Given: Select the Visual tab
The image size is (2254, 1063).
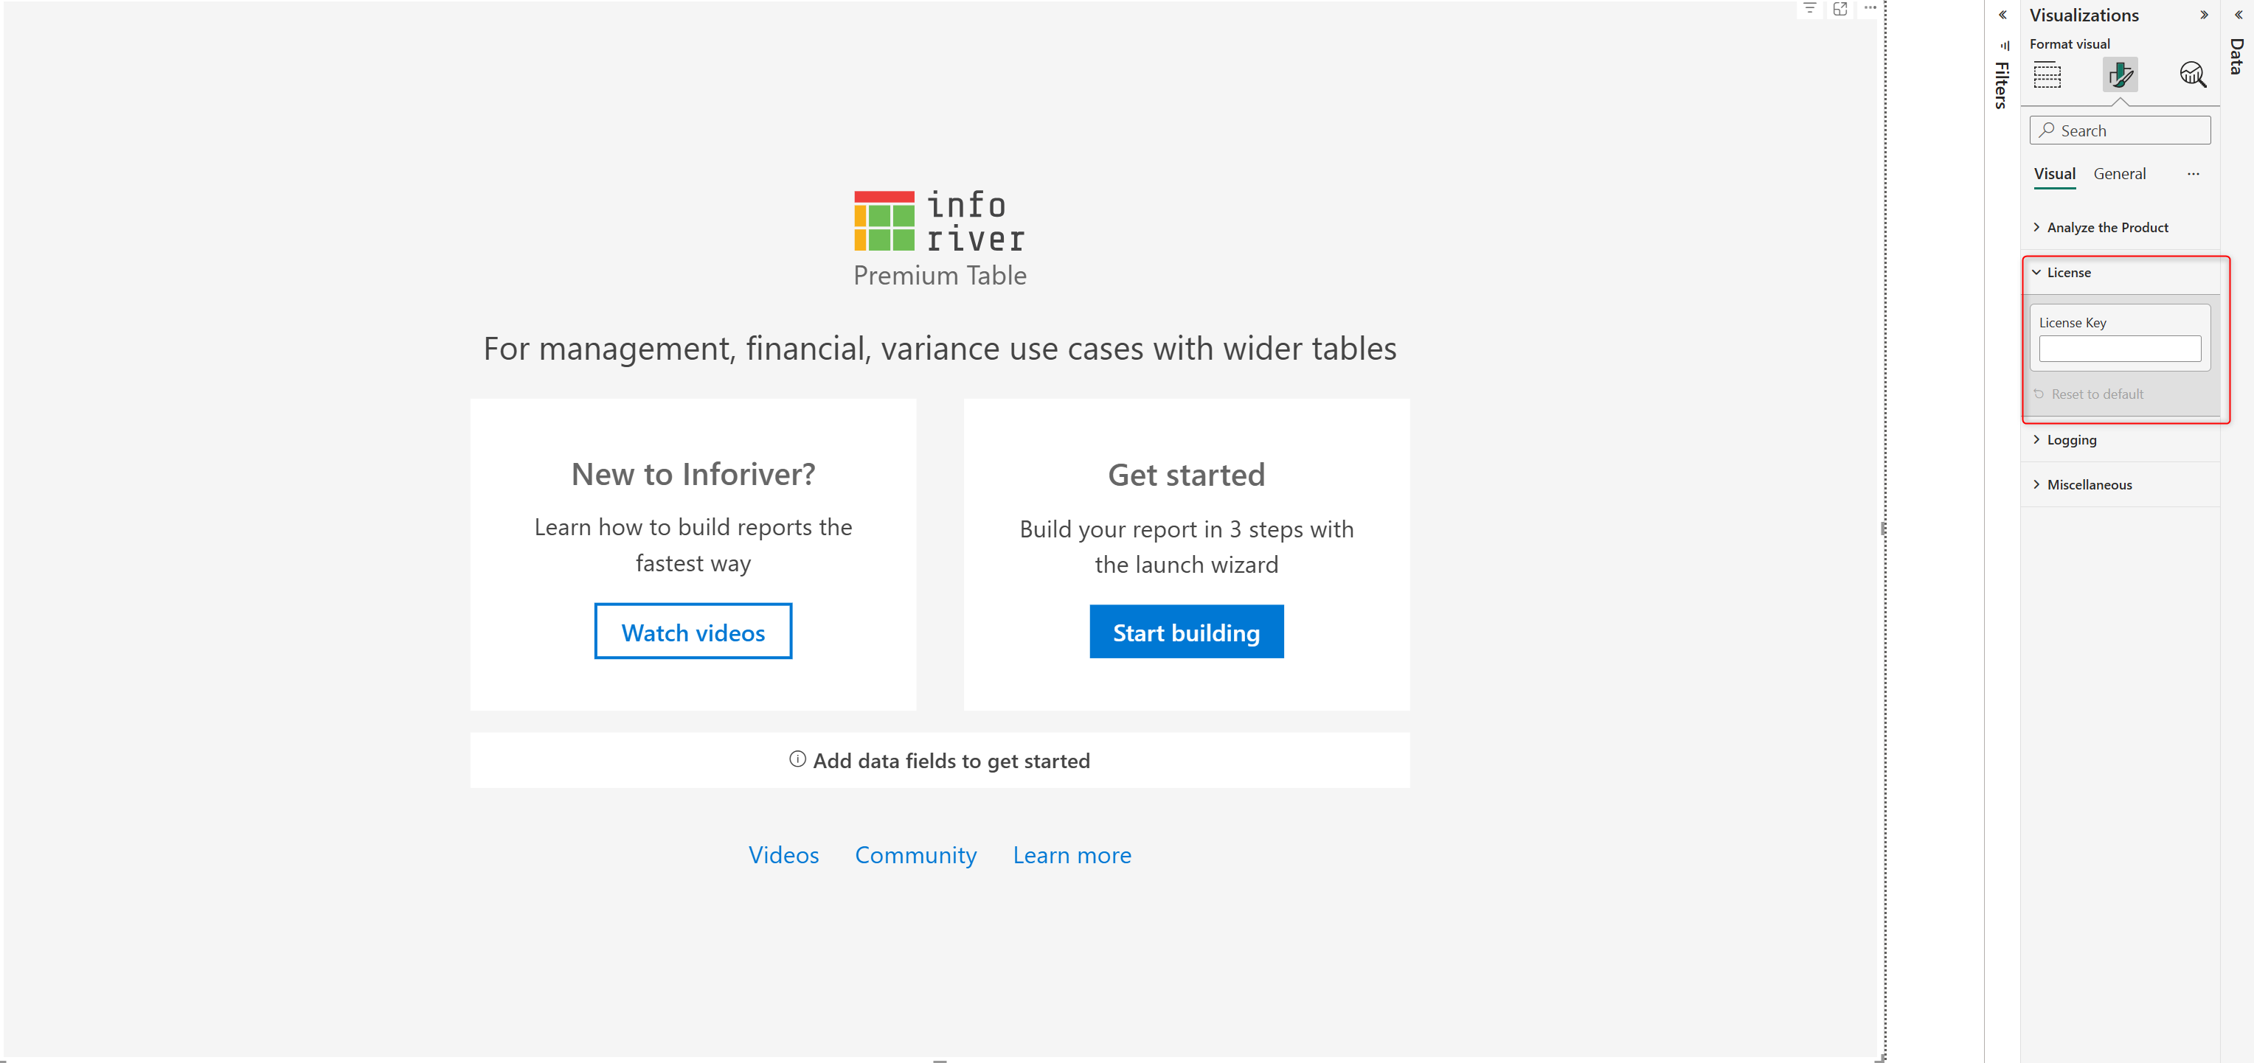Looking at the screenshot, I should click(x=2053, y=174).
